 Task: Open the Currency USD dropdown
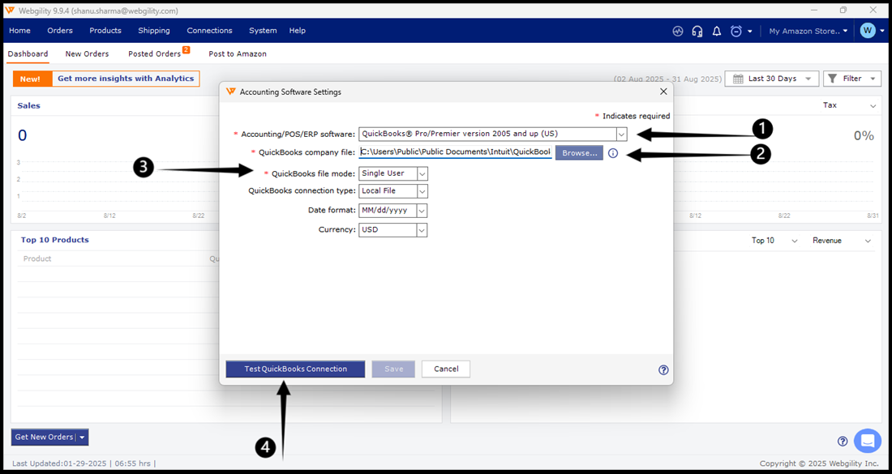[x=422, y=230]
